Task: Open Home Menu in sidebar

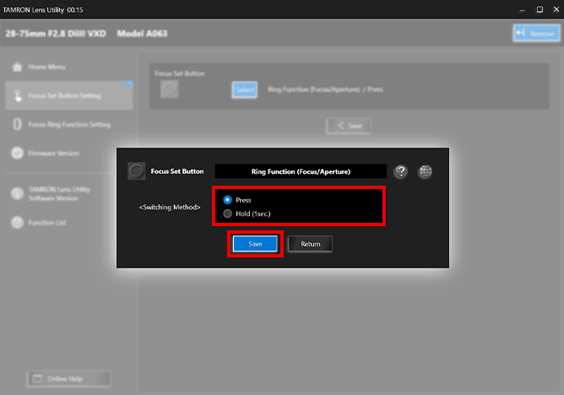Action: coord(69,67)
